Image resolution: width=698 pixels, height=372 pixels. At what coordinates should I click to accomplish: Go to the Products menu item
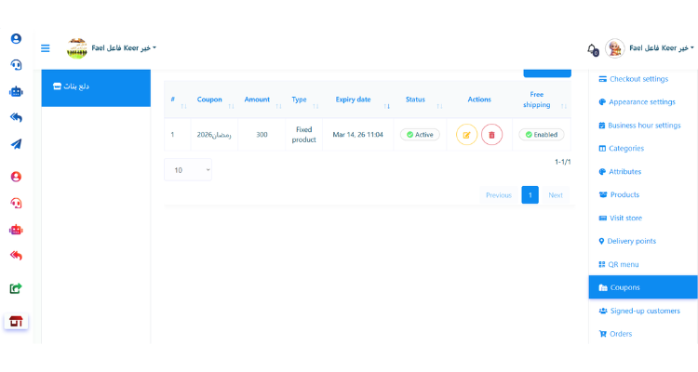click(x=624, y=194)
